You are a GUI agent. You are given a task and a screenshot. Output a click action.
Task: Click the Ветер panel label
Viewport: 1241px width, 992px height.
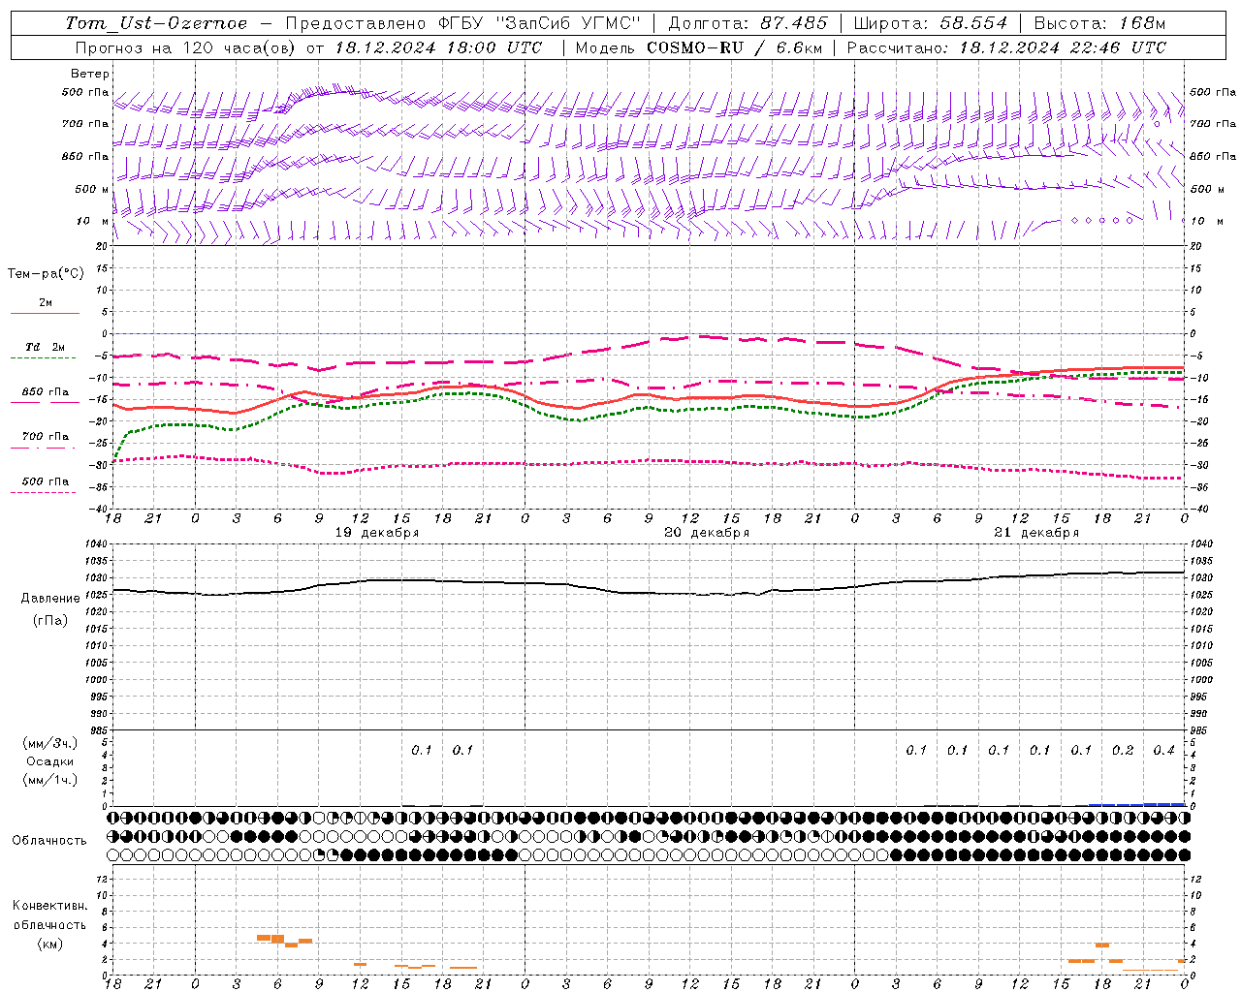[90, 74]
